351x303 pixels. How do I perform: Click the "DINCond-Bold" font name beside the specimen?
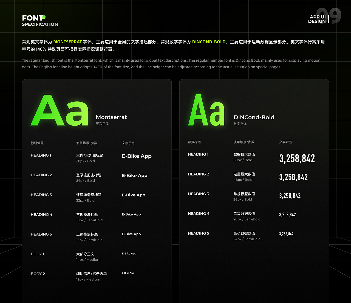pos(254,117)
